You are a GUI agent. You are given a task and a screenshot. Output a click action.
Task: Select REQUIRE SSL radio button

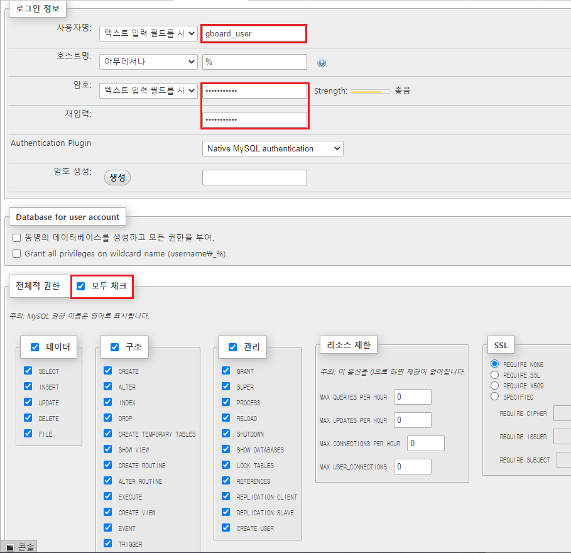click(494, 375)
